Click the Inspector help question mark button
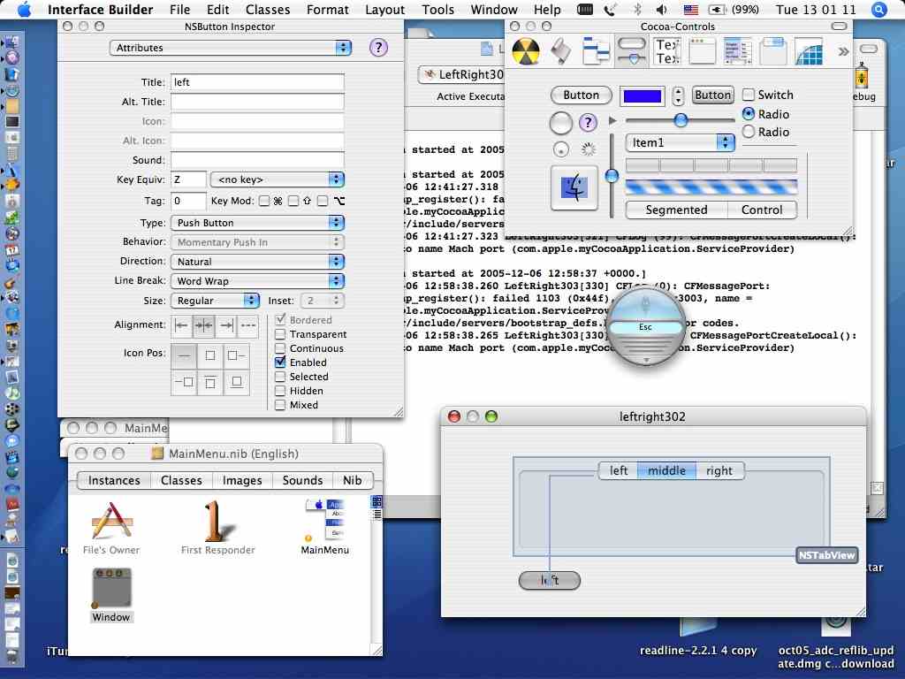Viewport: 905px width, 679px height. pyautogui.click(x=378, y=48)
